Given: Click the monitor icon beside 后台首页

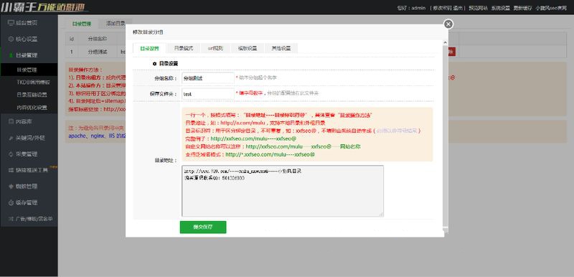Looking at the screenshot, I should pos(11,23).
